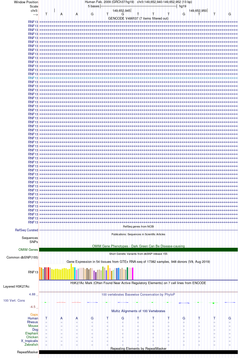Viewport: 238px width, 358px height.
Task: Click 'OMIM Gene Phenotypes' track title
Action: 138,246
